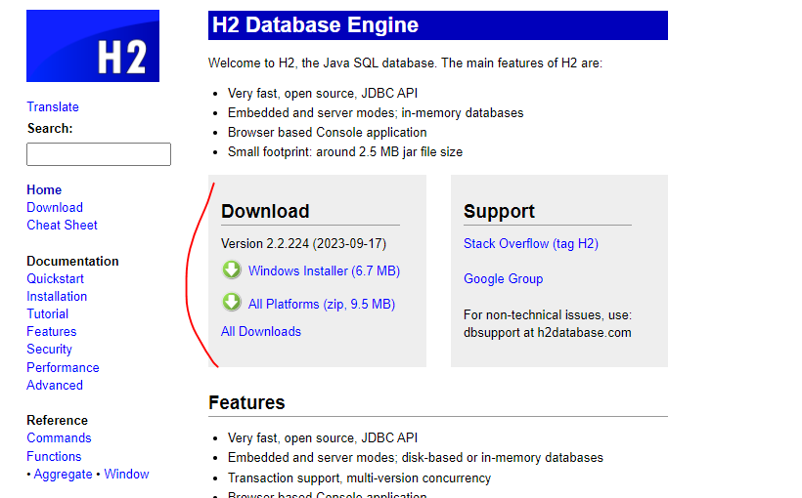This screenshot has height=498, width=802.
Task: Download All Platforms zip (9.5 MB)
Action: click(x=322, y=304)
